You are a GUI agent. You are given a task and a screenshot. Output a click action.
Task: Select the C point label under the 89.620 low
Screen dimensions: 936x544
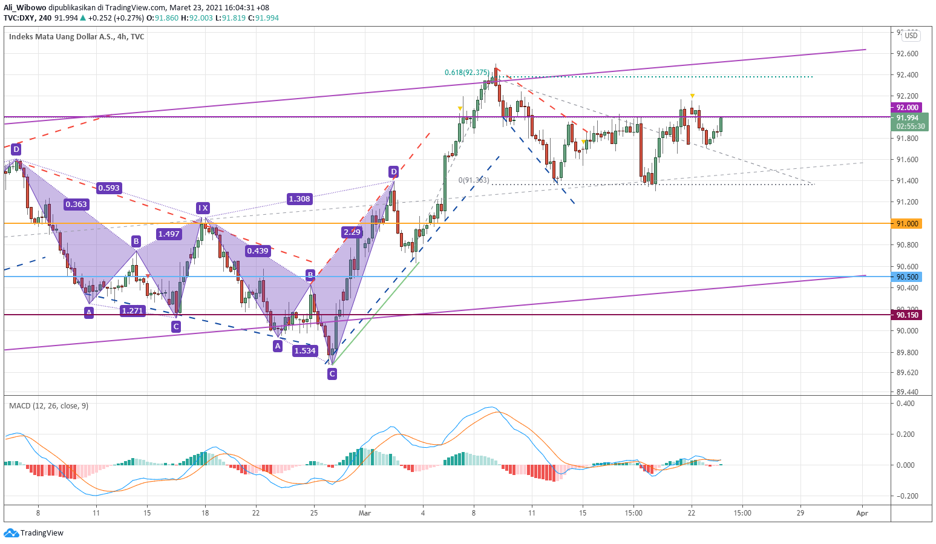tap(332, 374)
